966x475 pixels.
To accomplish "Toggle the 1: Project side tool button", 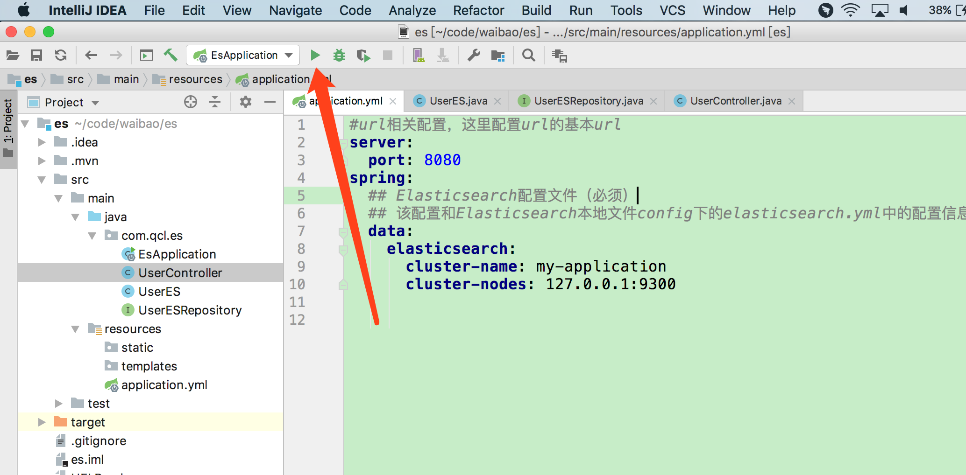I will [x=8, y=128].
